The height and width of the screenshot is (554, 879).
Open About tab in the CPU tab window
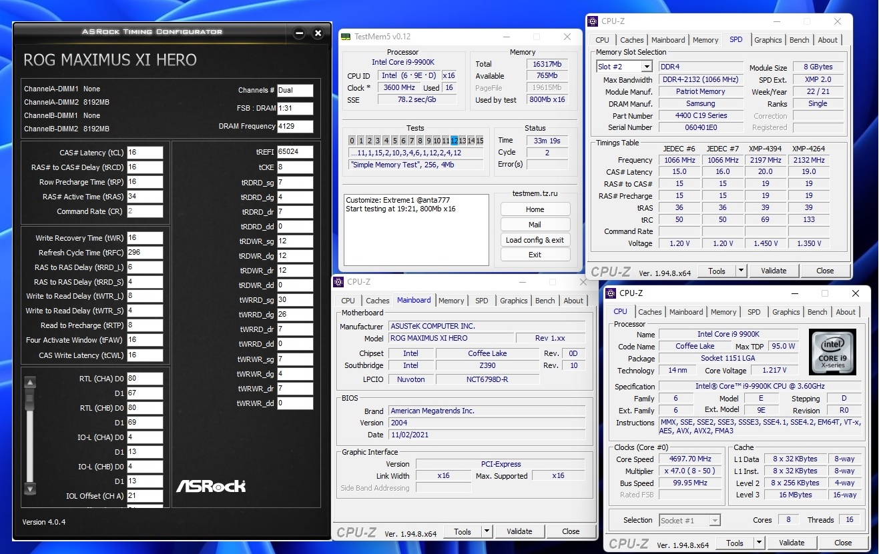click(x=846, y=312)
